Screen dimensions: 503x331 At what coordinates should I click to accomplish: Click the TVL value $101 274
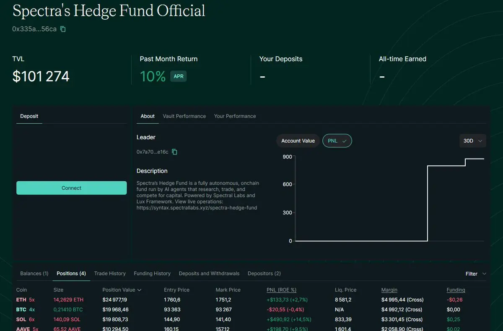point(41,76)
